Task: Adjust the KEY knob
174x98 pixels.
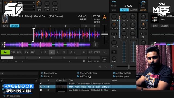Action: tap(114, 43)
